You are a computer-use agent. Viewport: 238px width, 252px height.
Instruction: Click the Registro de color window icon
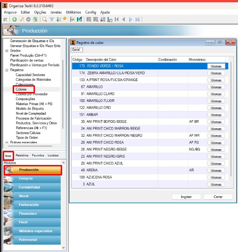pos(73,43)
